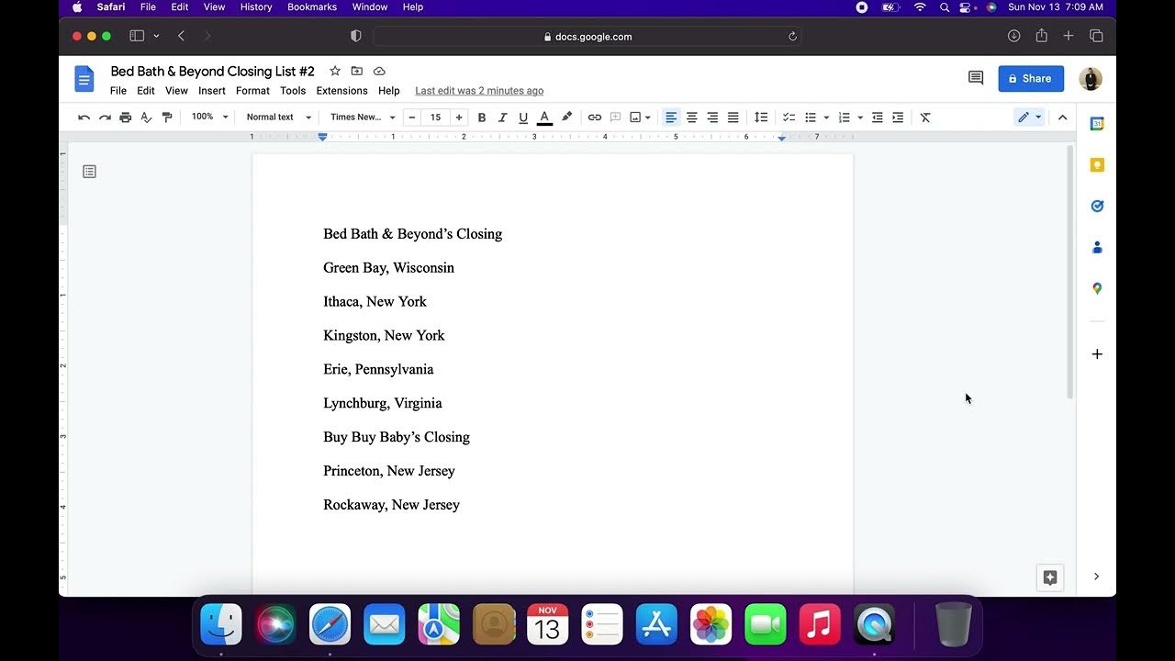Open numbered list style dropdown arrow
This screenshot has height=661, width=1175.
point(860,118)
